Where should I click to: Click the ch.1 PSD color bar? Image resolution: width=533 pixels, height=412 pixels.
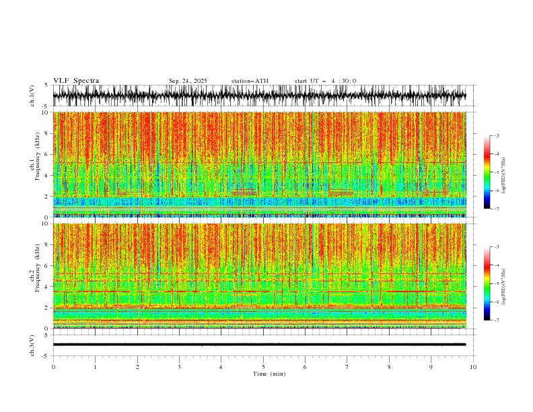click(x=487, y=172)
